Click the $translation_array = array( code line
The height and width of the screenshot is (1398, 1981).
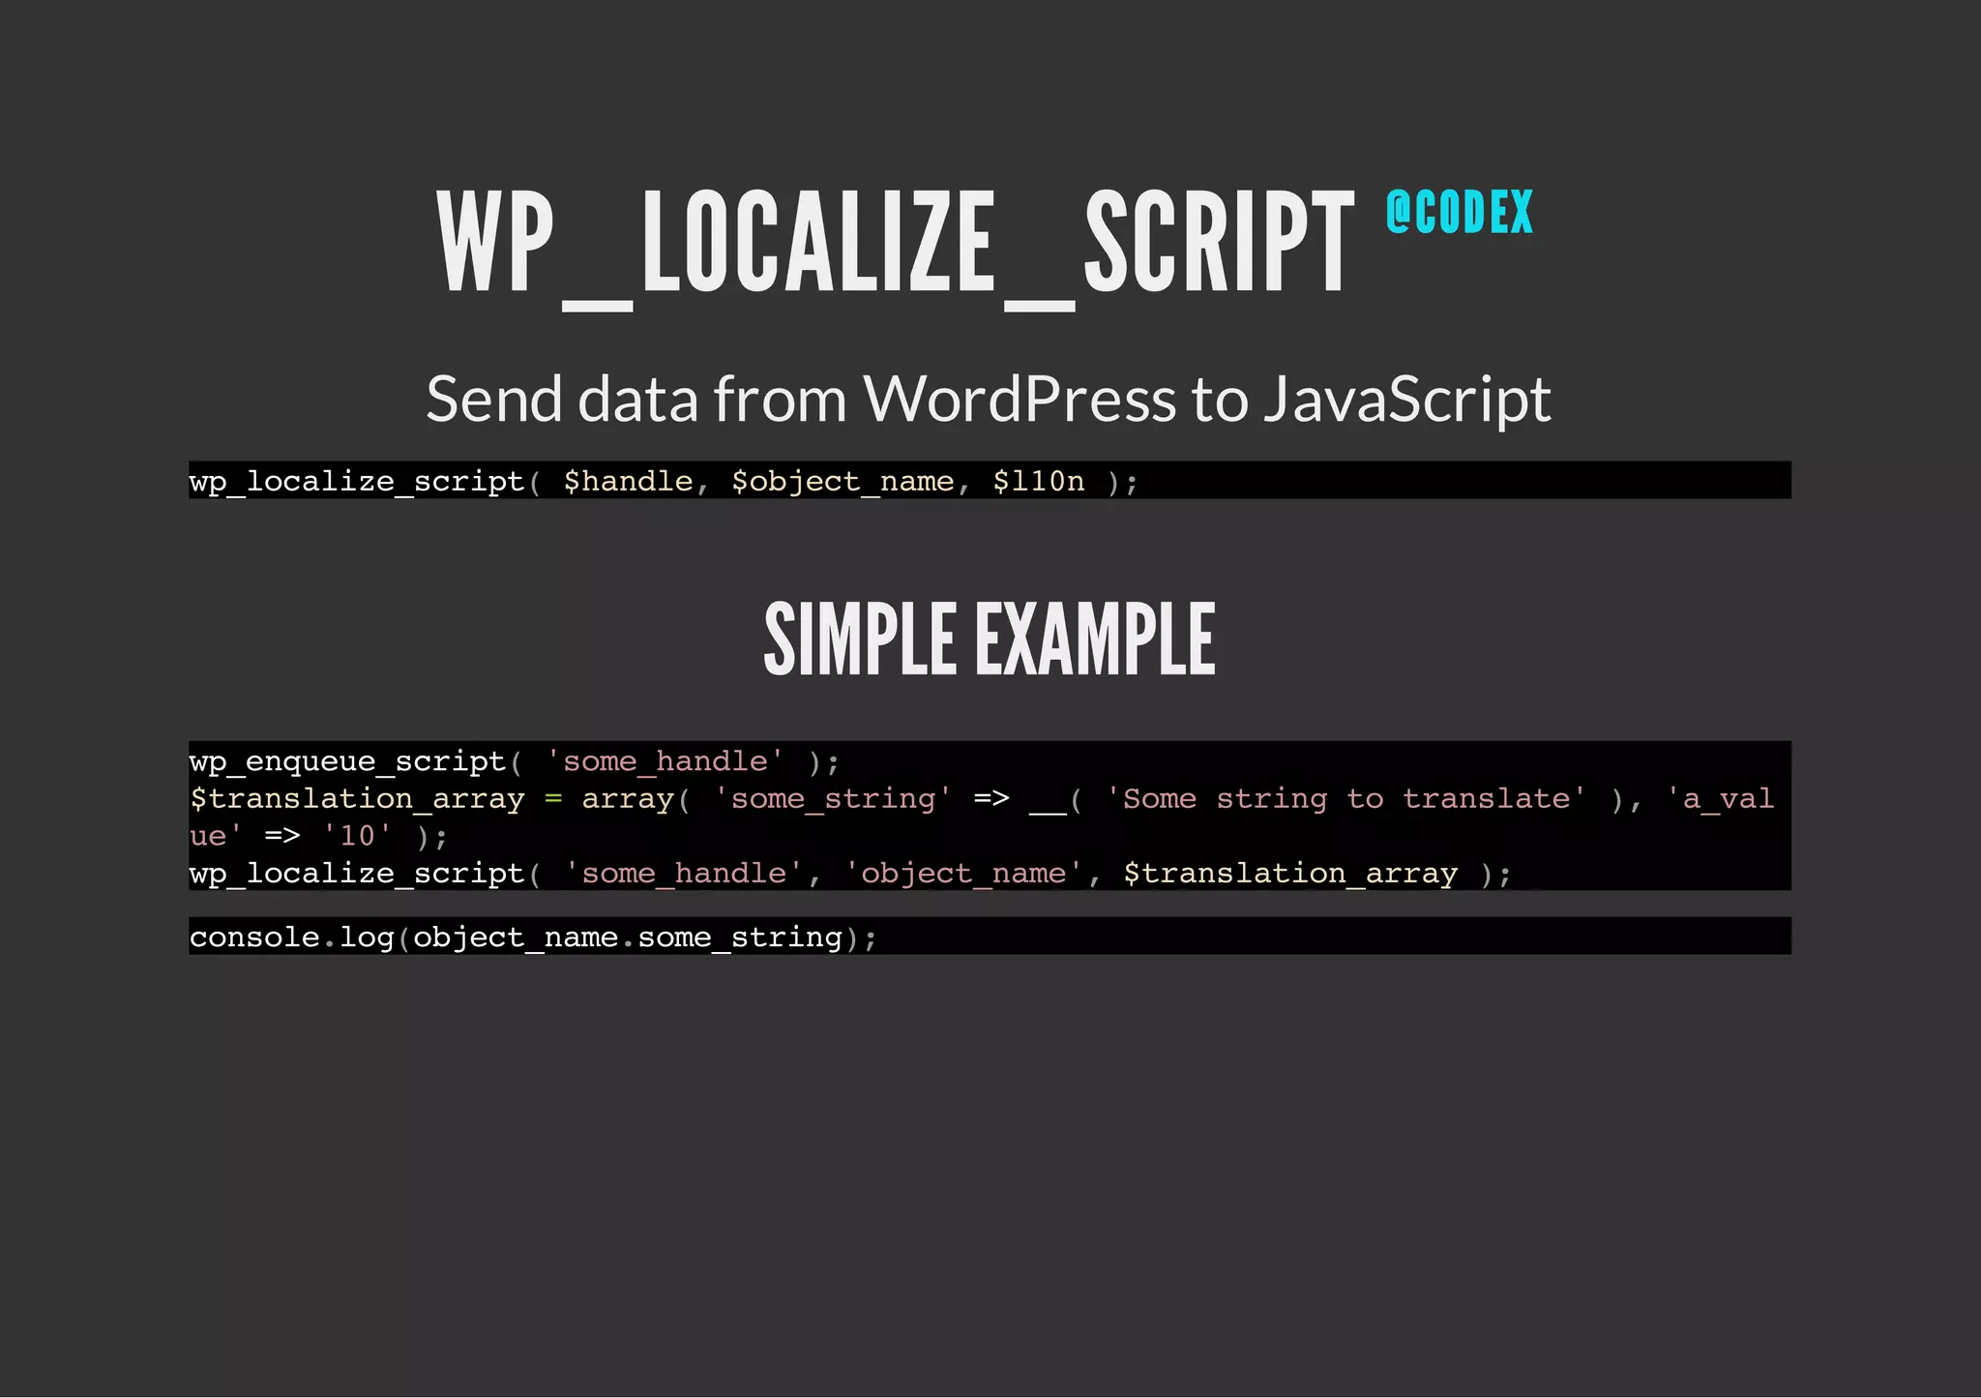982,799
